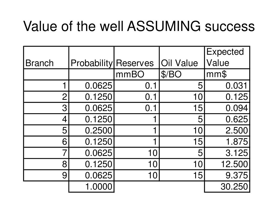Click the mmBO units cell

[137, 75]
